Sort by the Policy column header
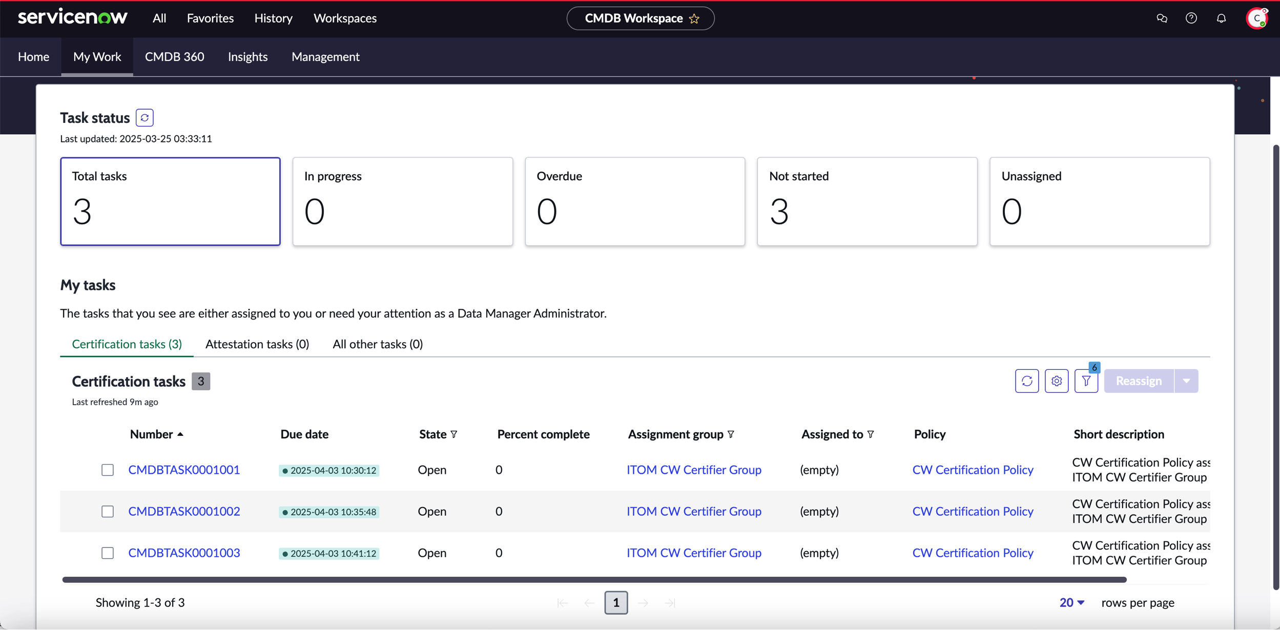This screenshot has height=630, width=1280. point(930,434)
